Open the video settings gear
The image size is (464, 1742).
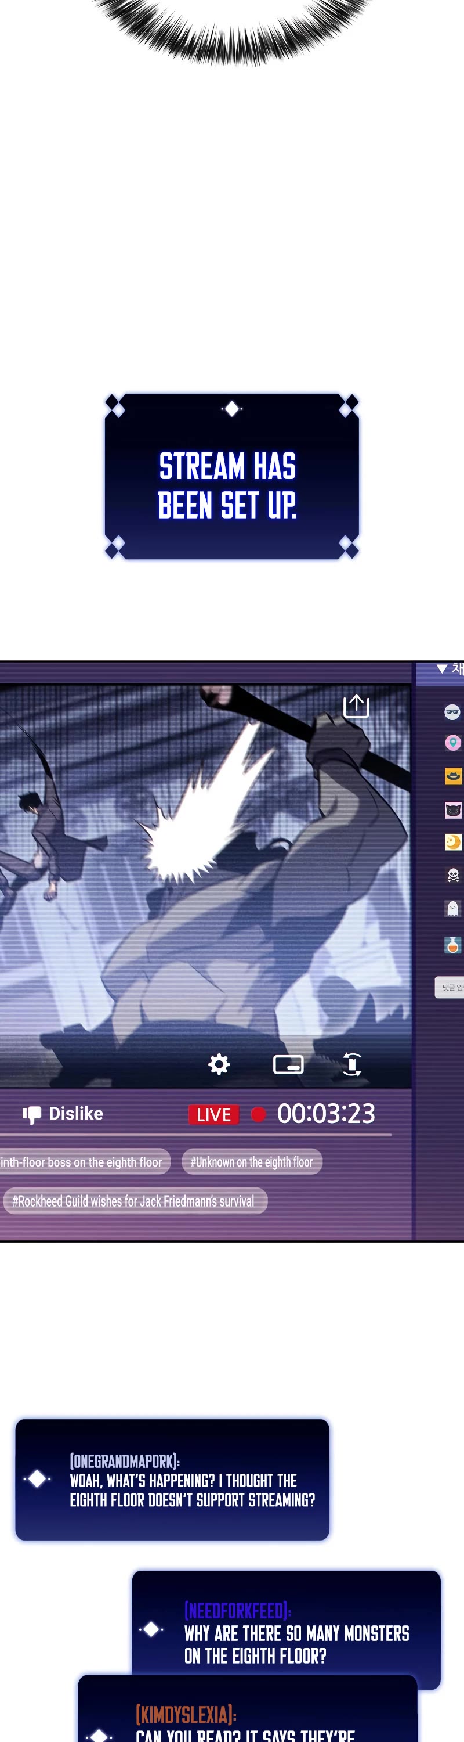tap(219, 1064)
